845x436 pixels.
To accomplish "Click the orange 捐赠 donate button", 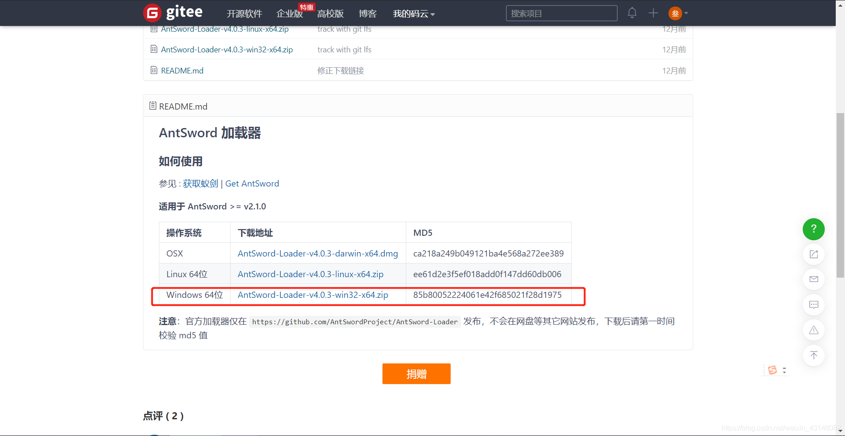I will point(416,374).
